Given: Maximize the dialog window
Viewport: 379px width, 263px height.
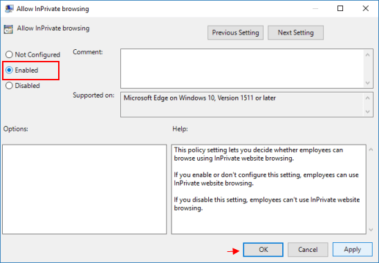Looking at the screenshot, I should [340, 8].
